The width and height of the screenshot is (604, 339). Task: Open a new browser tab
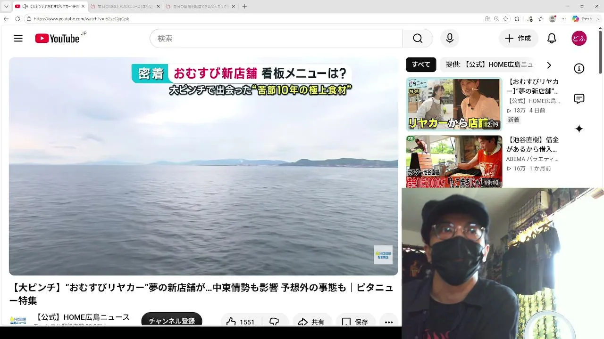244,7
